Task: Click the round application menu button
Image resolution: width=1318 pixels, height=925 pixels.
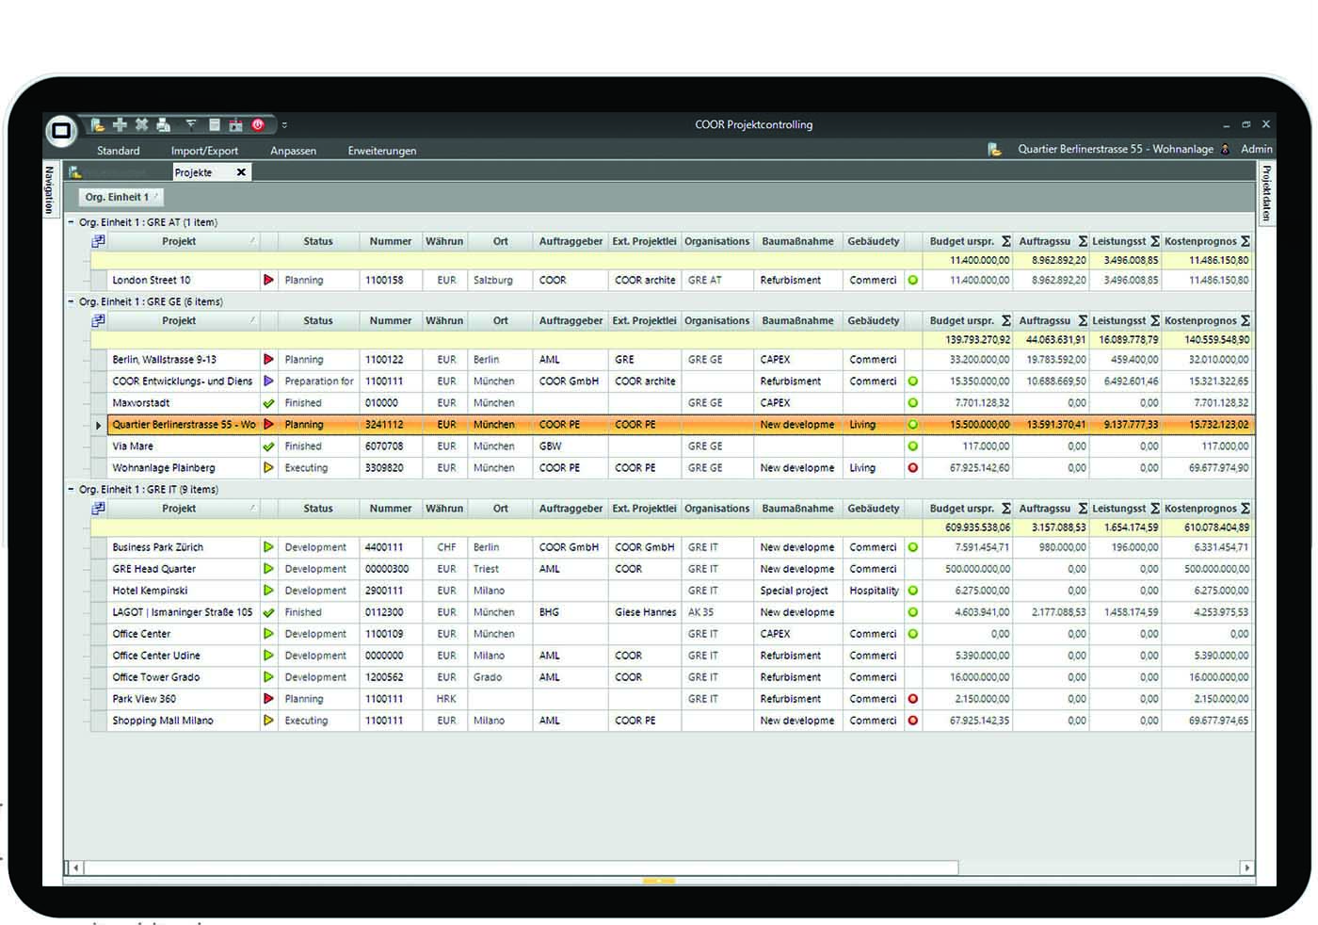Action: [x=61, y=130]
